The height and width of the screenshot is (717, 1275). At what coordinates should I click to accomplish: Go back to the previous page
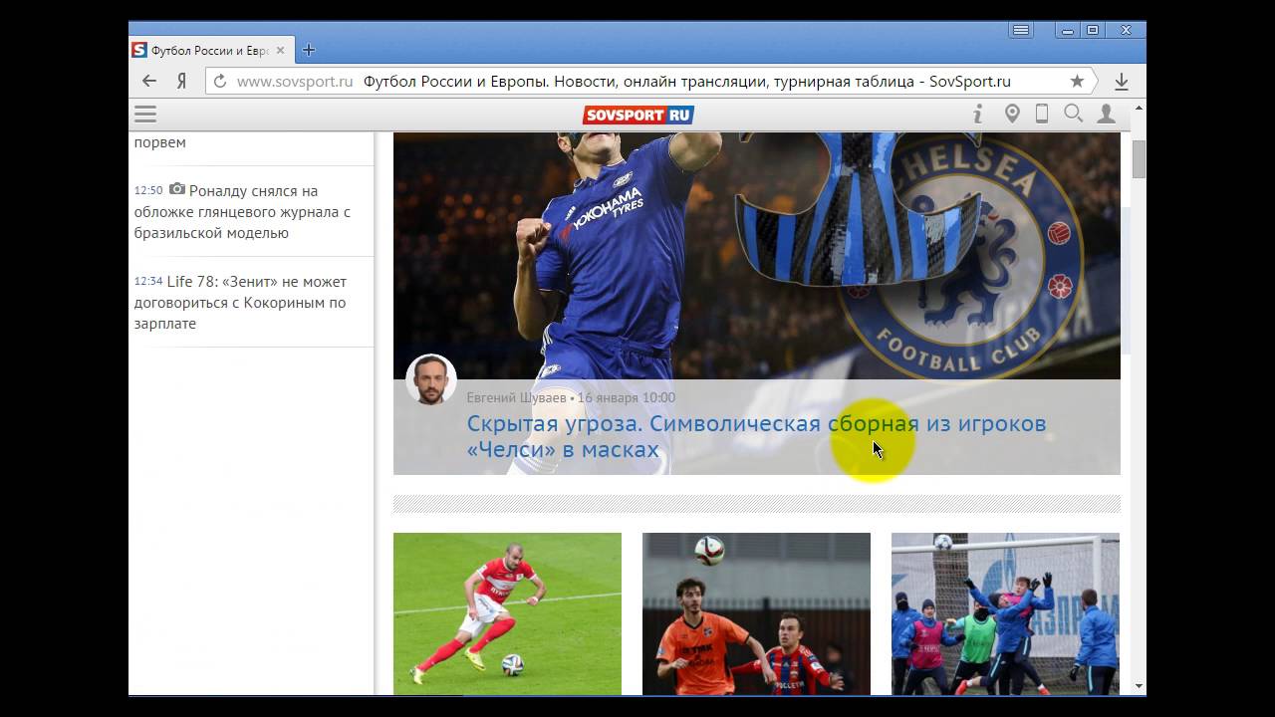pyautogui.click(x=149, y=82)
